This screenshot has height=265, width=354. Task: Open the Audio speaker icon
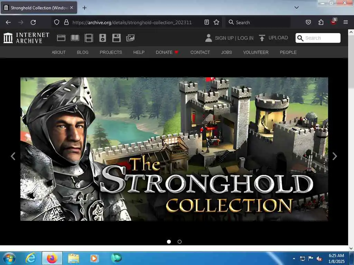click(102, 38)
